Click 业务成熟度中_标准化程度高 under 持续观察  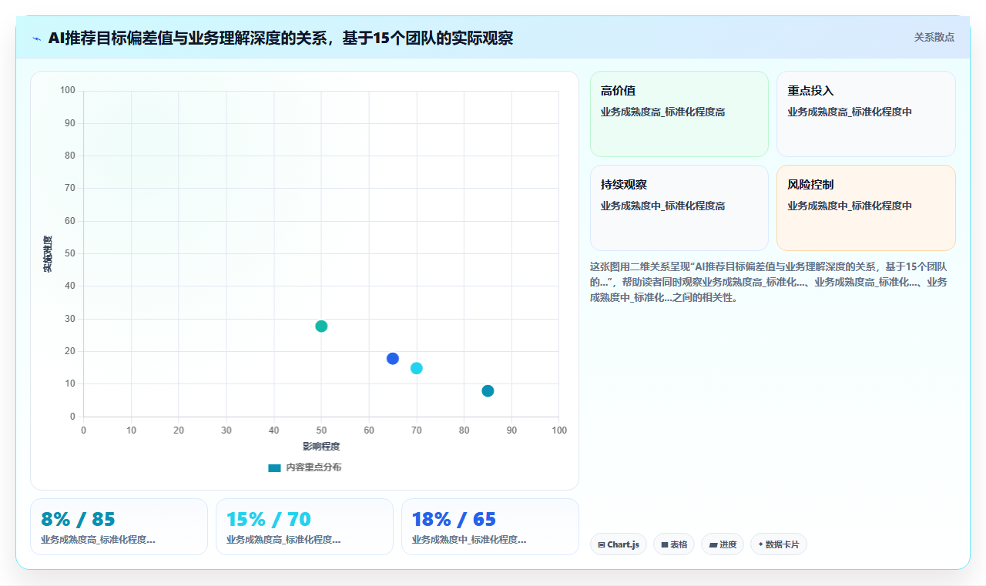click(662, 206)
